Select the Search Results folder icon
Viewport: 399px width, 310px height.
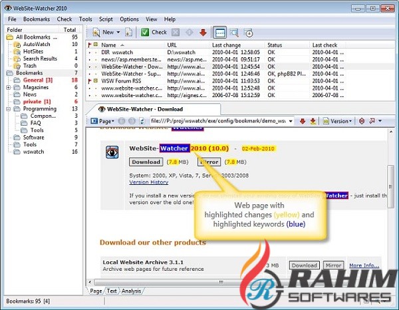17,59
